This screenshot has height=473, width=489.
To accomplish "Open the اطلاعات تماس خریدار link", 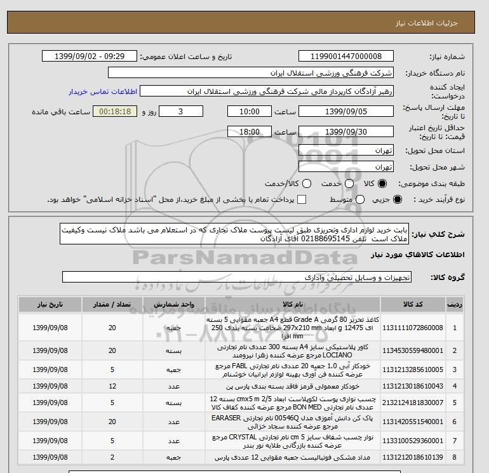I will coord(103,91).
